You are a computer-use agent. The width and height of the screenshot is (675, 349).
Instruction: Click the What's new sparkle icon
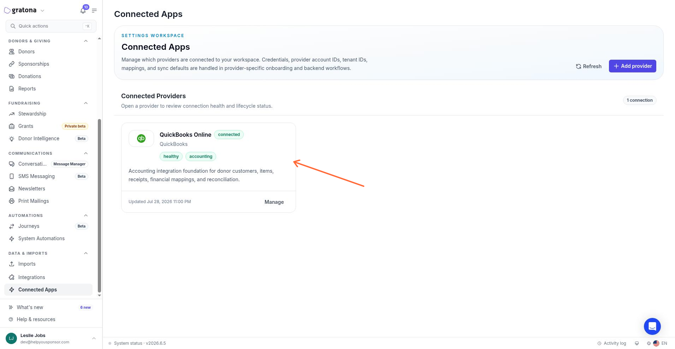[11, 307]
